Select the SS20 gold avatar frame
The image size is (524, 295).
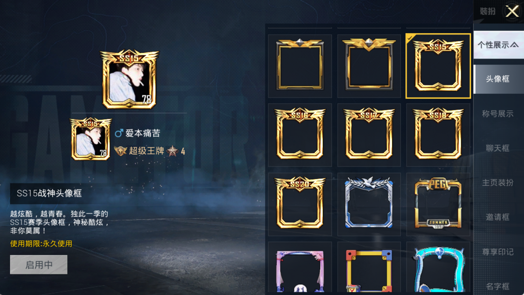[x=300, y=204]
